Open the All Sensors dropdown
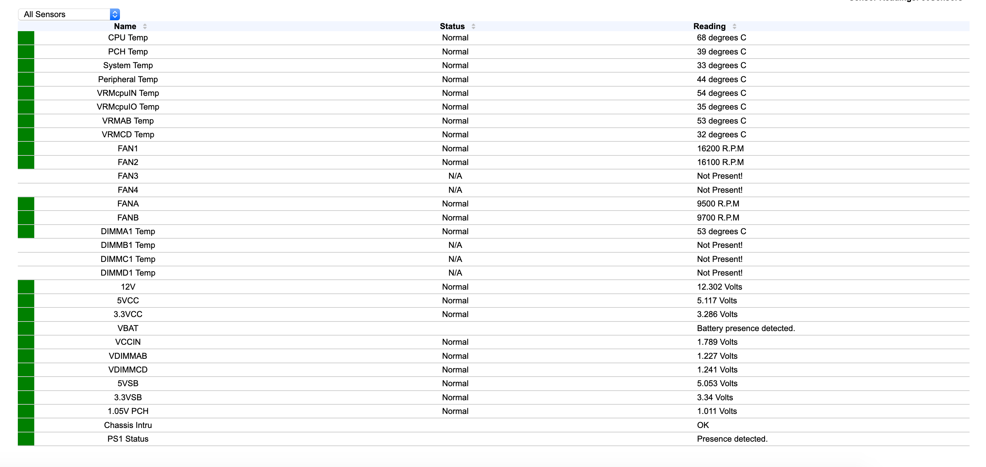 point(69,14)
